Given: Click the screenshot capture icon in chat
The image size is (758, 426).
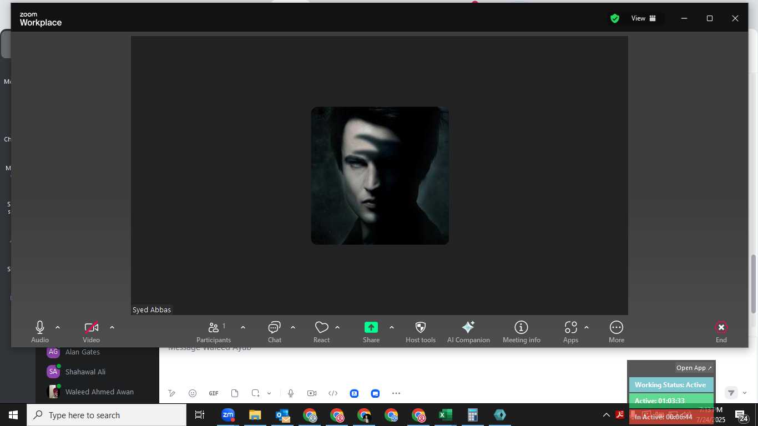Looking at the screenshot, I should pyautogui.click(x=255, y=393).
